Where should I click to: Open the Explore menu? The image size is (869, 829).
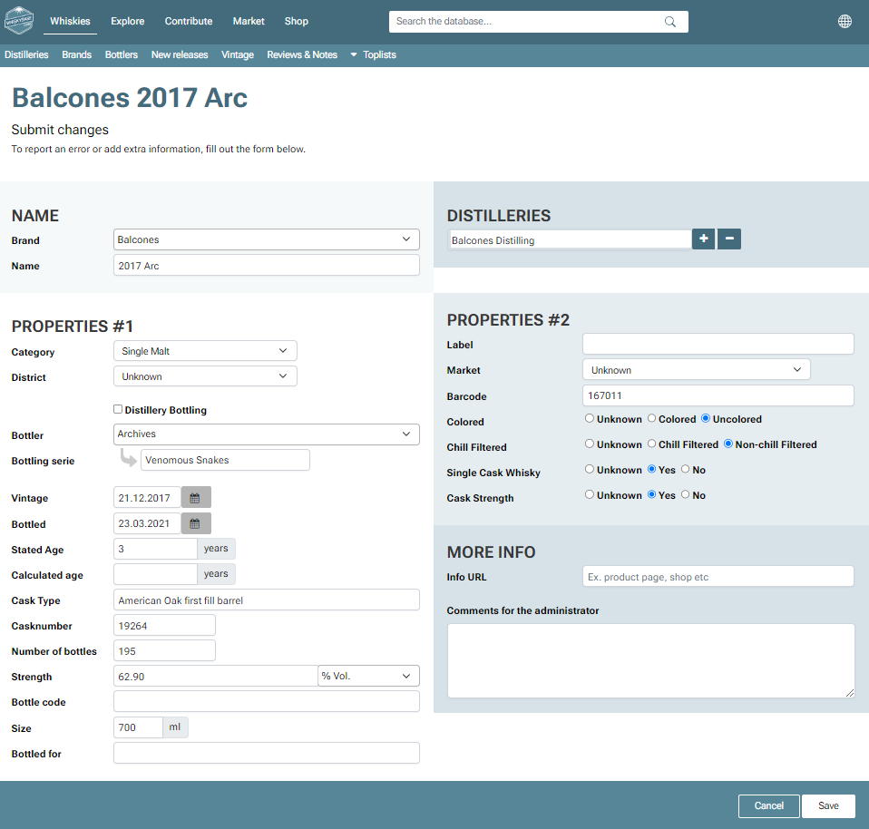128,21
